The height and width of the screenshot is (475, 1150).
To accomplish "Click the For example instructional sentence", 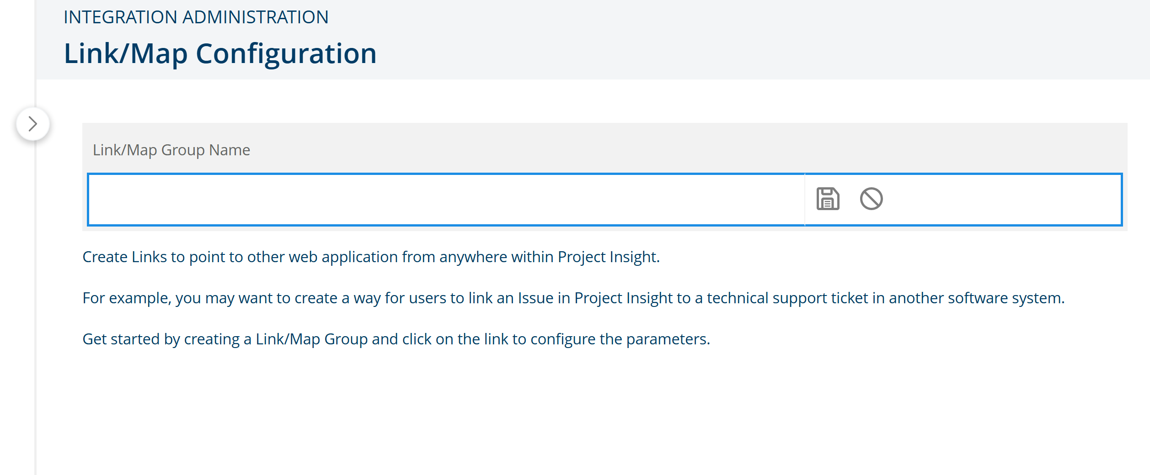I will coord(573,298).
